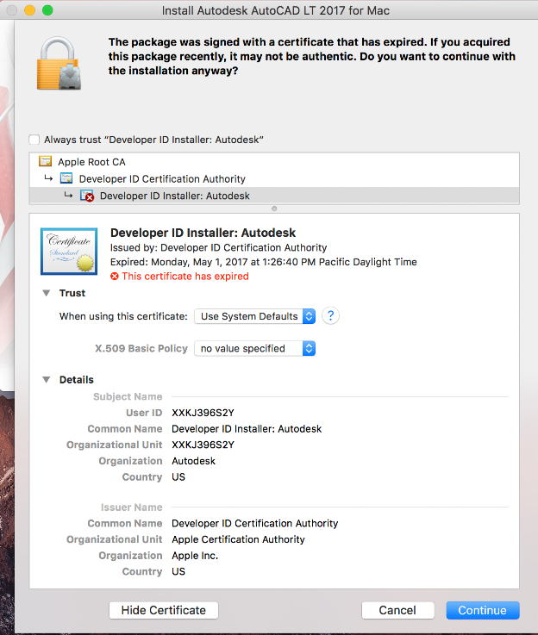Click the Organization value Apple Inc.
Screen dimensions: 538x635
195,556
